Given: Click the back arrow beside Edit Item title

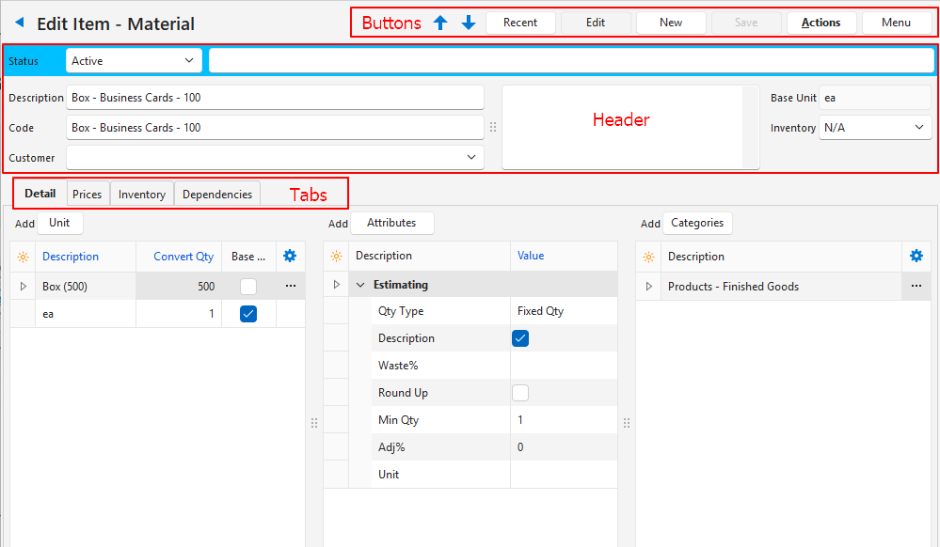Looking at the screenshot, I should (x=19, y=23).
